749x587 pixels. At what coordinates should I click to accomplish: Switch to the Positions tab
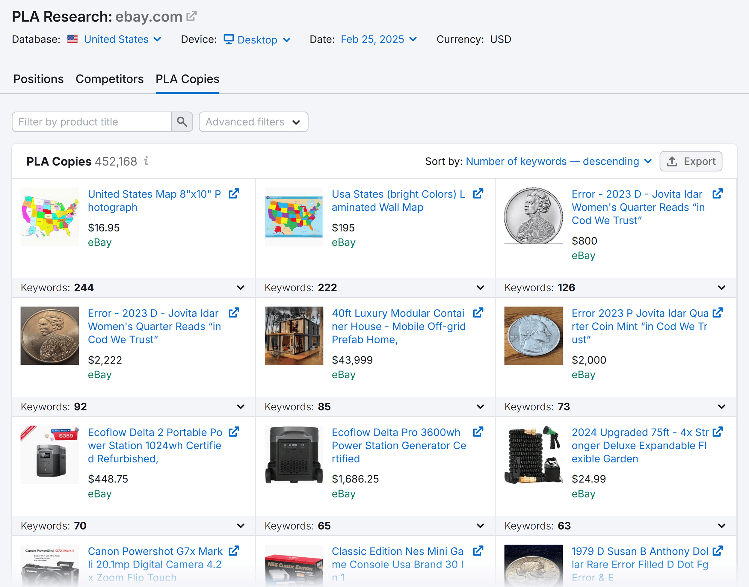38,79
